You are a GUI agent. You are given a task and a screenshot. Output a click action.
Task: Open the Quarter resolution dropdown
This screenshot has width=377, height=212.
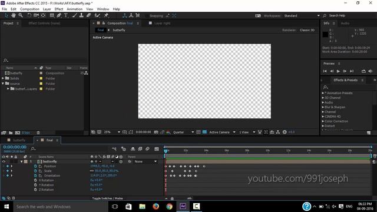183,132
